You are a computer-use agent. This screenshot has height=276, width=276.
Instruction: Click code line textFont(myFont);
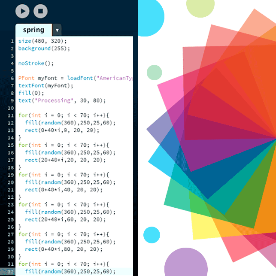45,85
